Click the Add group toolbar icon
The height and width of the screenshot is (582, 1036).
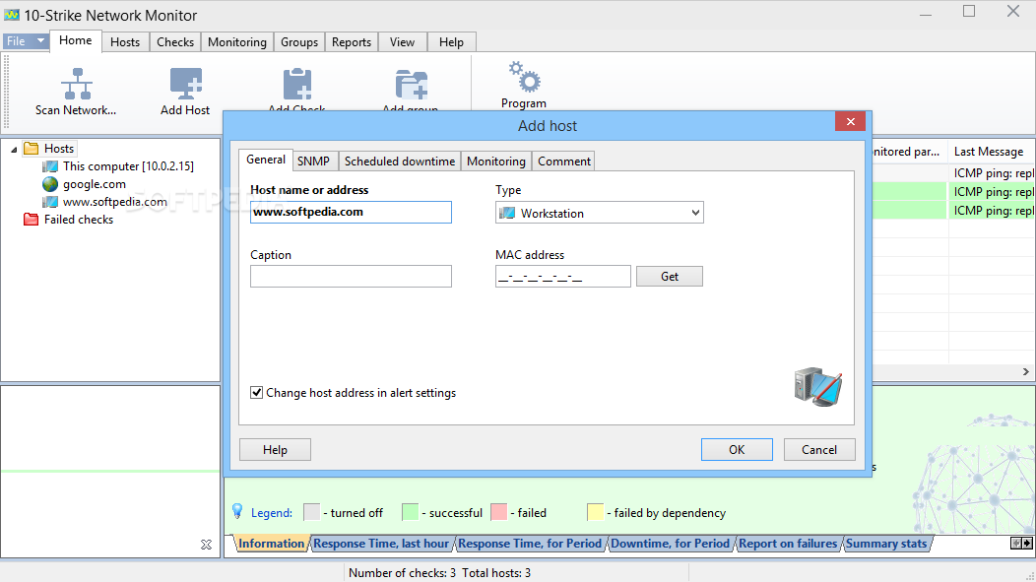point(411,84)
